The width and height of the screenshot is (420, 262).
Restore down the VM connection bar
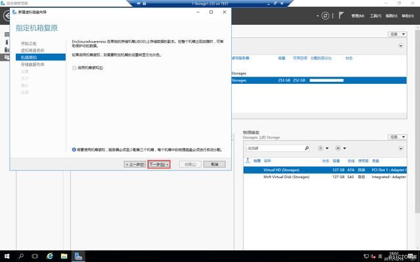[275, 3]
